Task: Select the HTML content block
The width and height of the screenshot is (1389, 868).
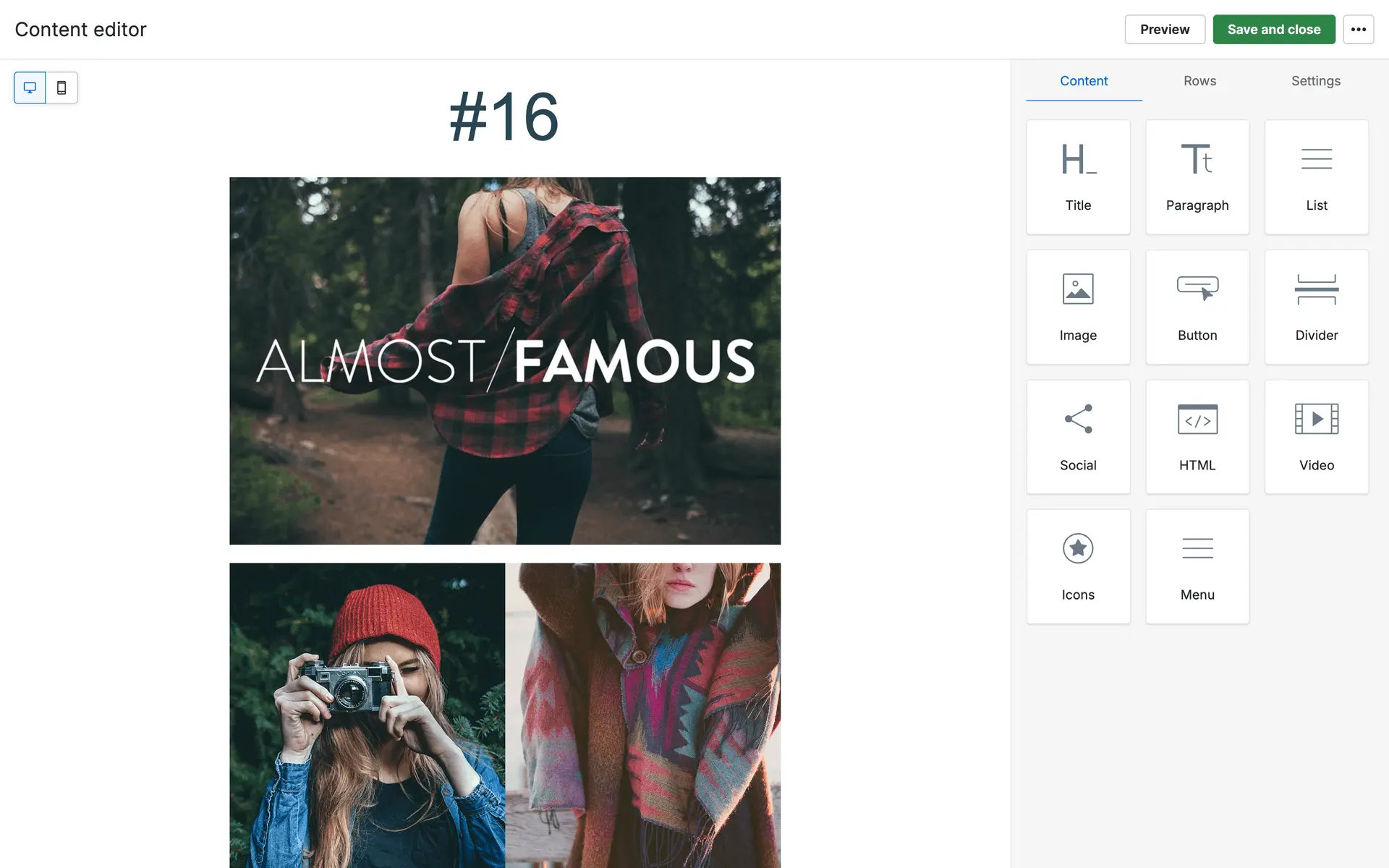Action: (x=1197, y=437)
